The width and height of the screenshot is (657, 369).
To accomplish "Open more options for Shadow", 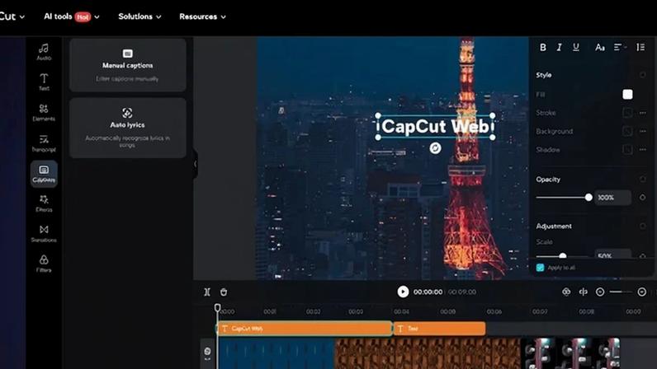I will 643,149.
